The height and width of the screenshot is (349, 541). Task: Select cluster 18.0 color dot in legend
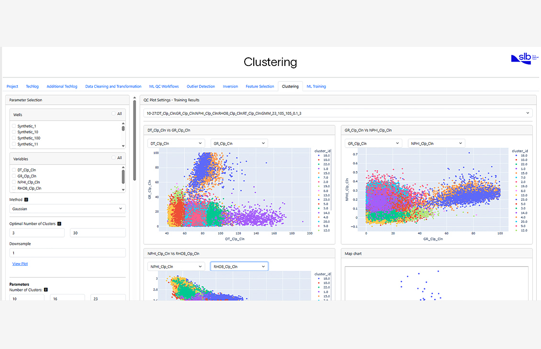click(316, 155)
